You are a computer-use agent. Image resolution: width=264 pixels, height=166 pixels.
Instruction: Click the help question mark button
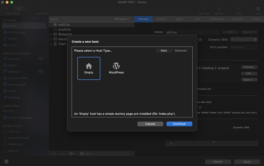pyautogui.click(x=6, y=161)
